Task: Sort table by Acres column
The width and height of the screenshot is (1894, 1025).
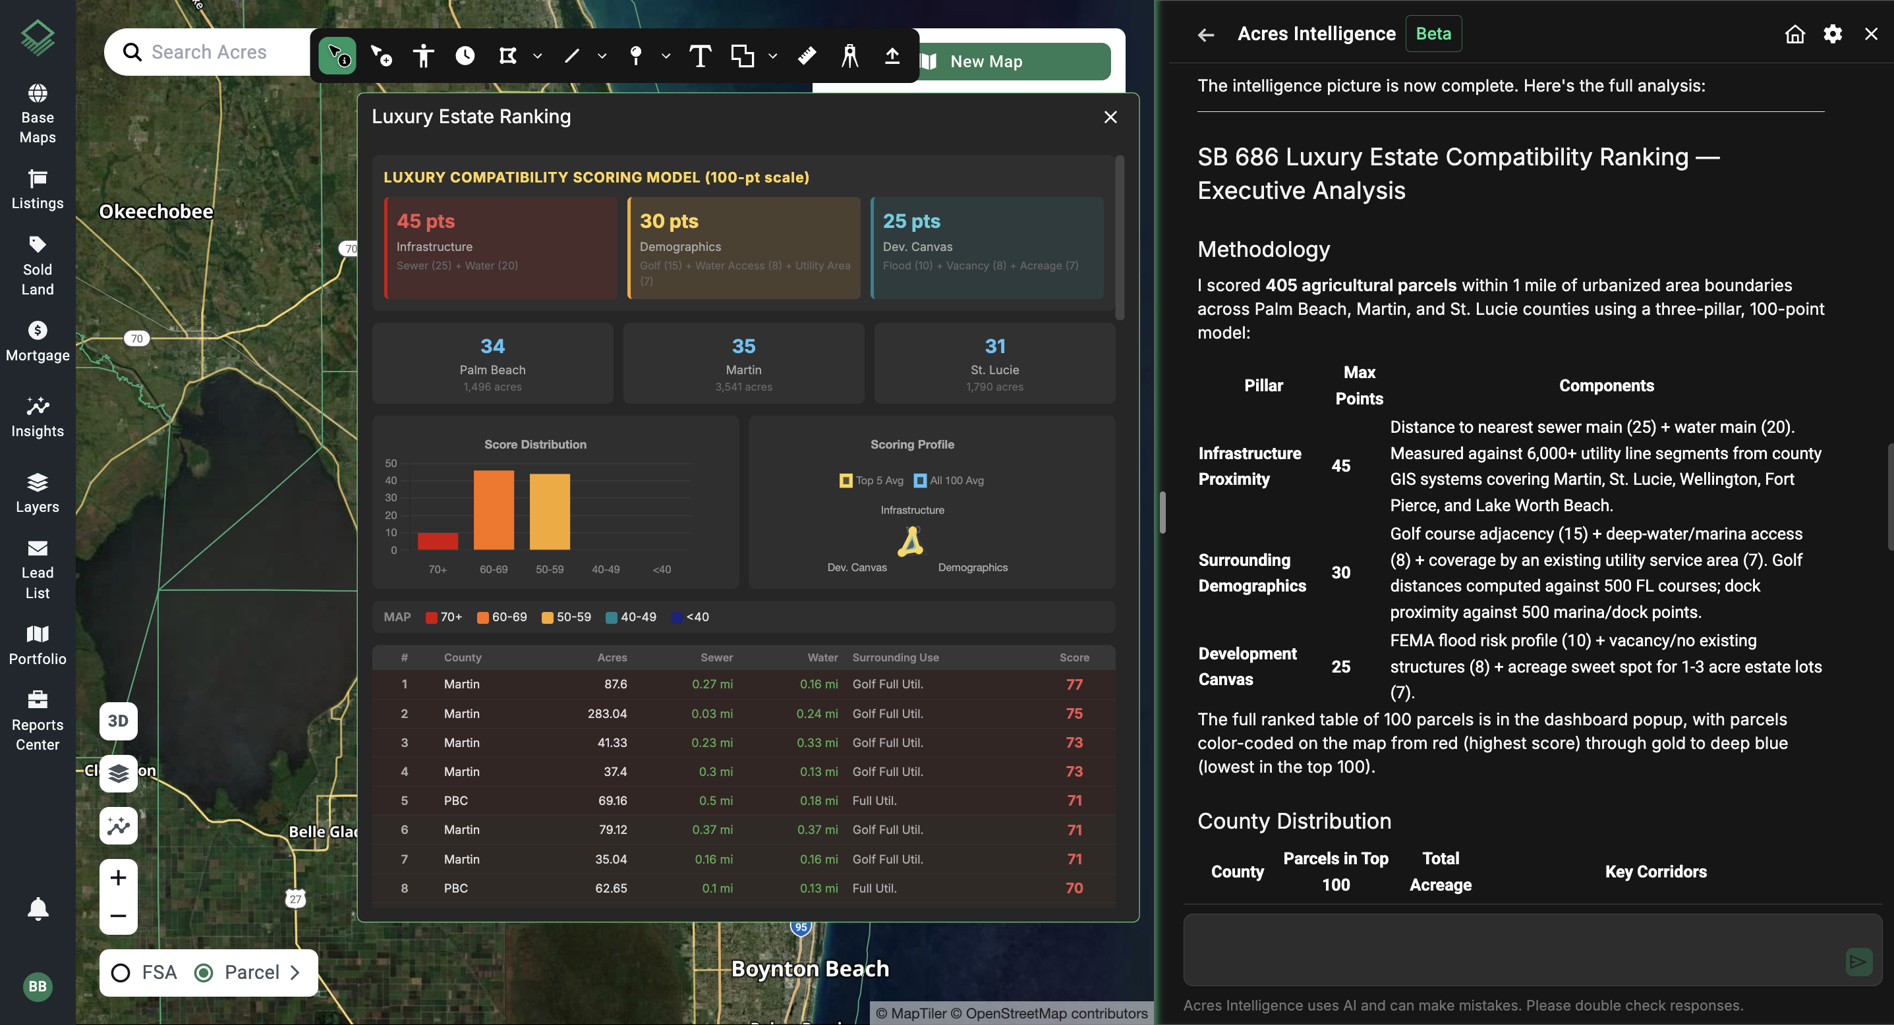Action: 612,657
